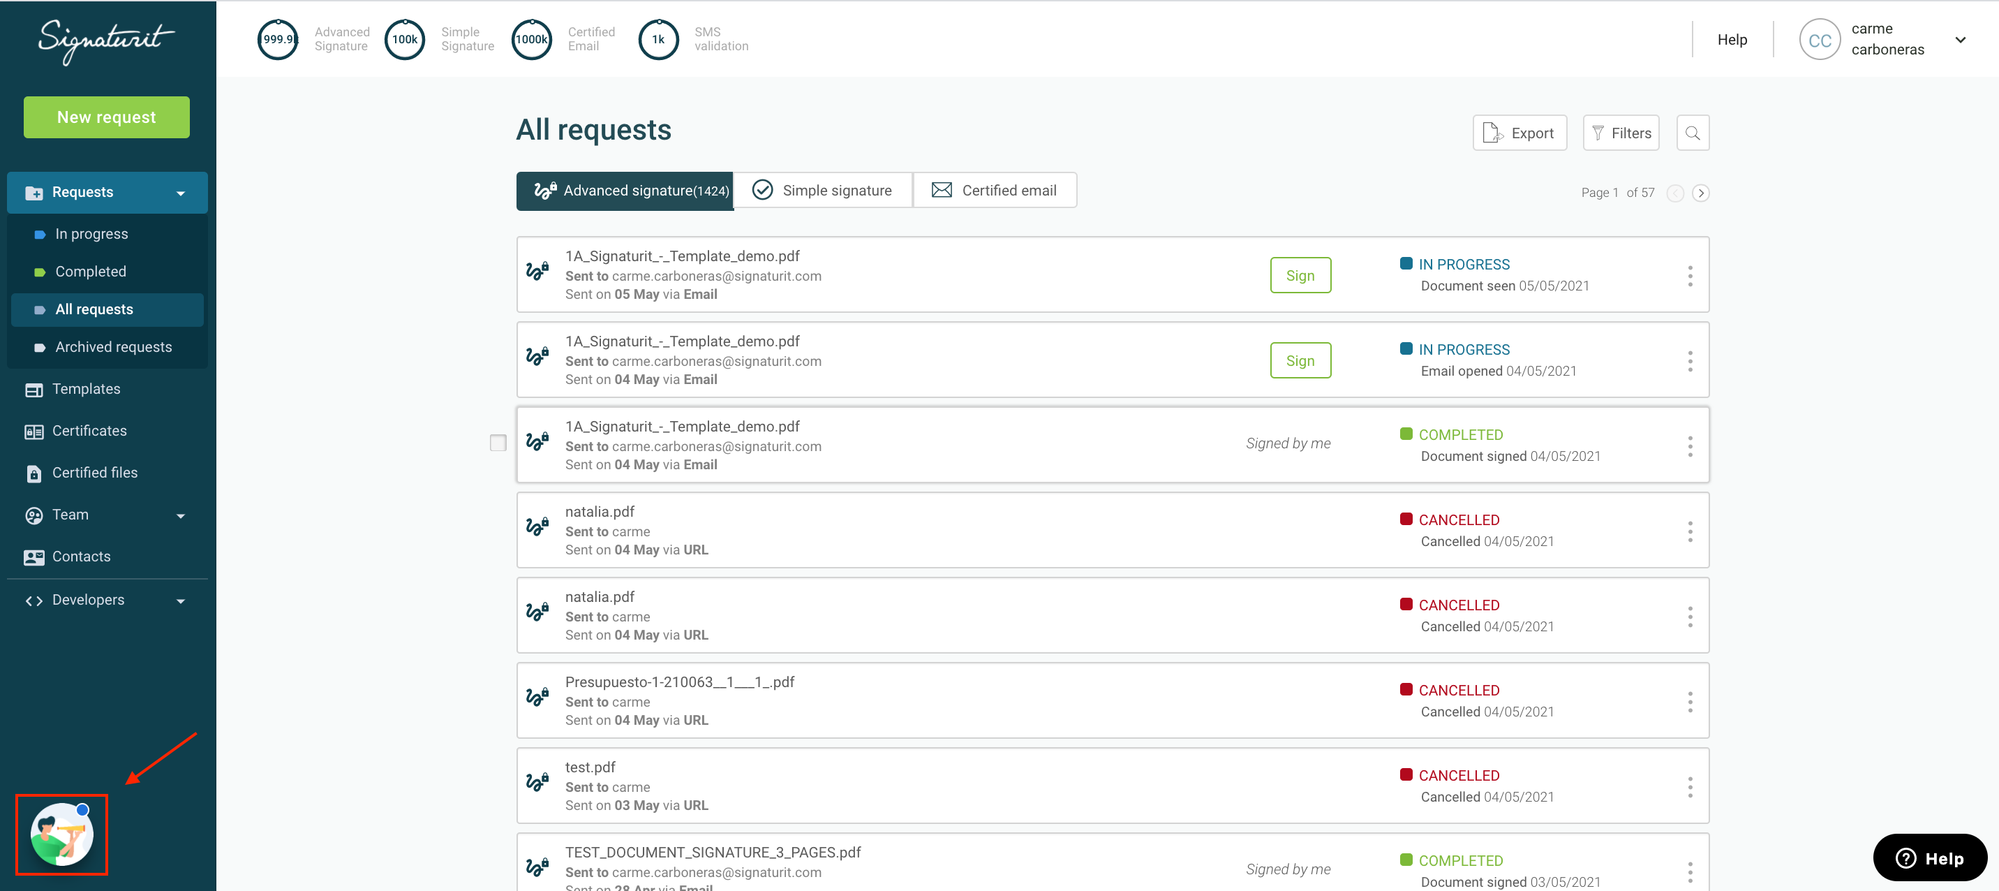Click Sign on Email opened request

pos(1300,361)
